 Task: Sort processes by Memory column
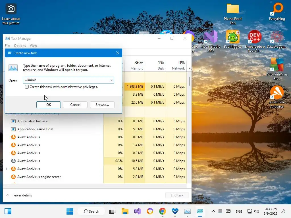pos(135,66)
